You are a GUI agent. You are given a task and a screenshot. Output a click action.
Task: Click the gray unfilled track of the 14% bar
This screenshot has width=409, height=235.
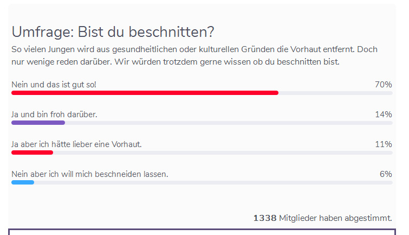coord(229,123)
